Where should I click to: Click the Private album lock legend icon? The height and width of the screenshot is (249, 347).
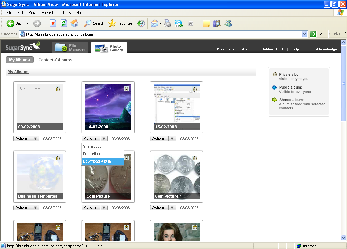click(x=275, y=74)
